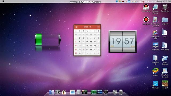Screen dimensions: 171x96
Task: Open the Apple menu
Action: [x=3, y=1]
